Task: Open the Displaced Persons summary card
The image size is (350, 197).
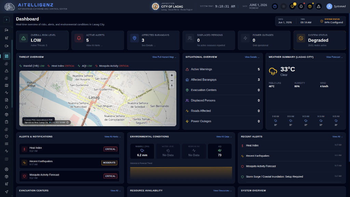Action: click(209, 40)
